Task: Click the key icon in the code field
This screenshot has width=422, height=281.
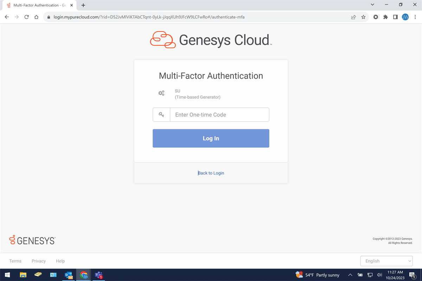Action: coord(161,114)
